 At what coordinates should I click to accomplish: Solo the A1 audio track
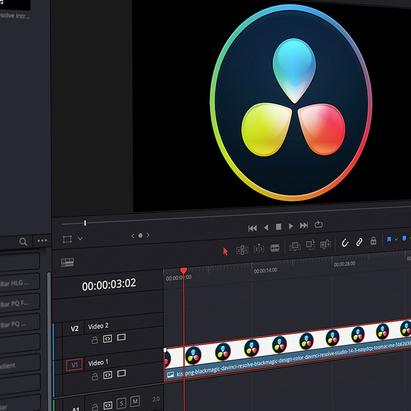(121, 403)
